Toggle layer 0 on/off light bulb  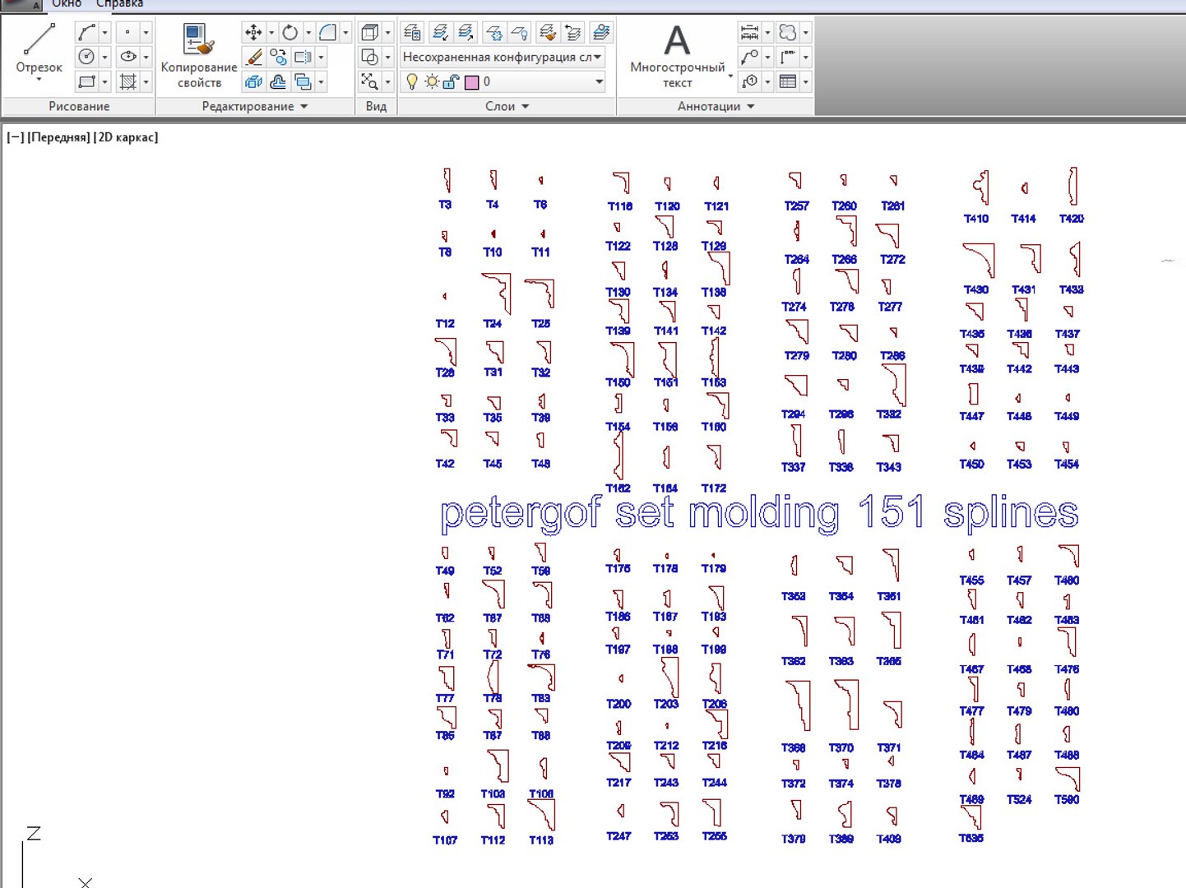[x=412, y=81]
